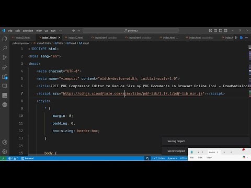Open File menu in the small Notepad window
Image resolution: width=251 pixels, height=188 pixels.
click(x=192, y=158)
